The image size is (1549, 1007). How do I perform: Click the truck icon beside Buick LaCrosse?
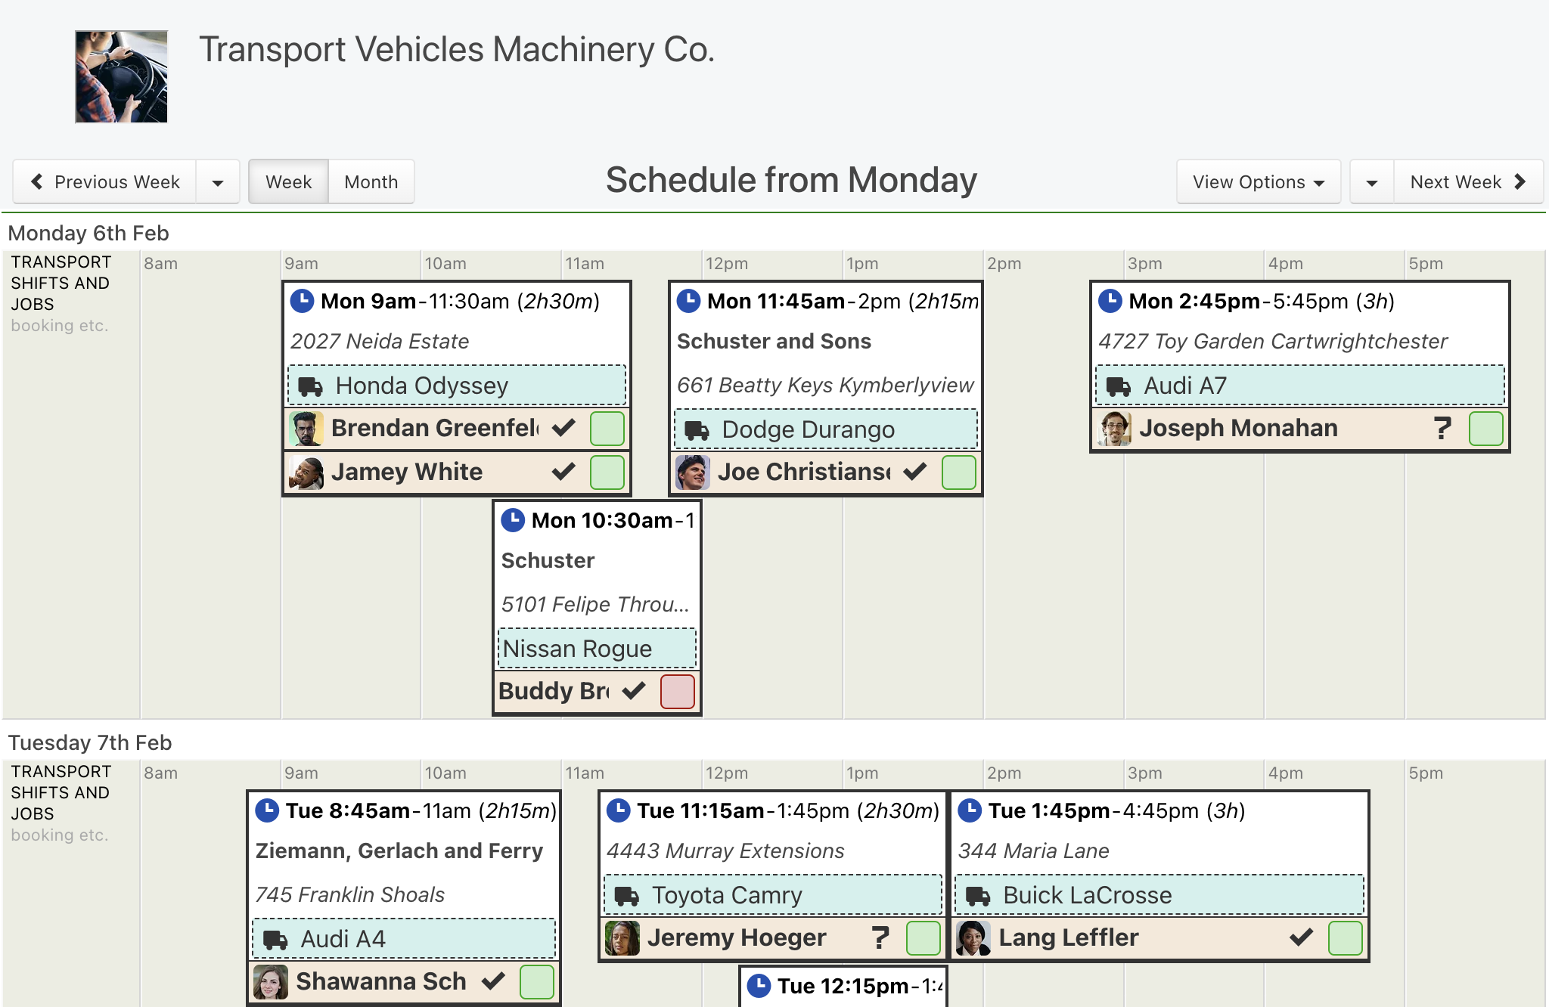[x=978, y=897]
